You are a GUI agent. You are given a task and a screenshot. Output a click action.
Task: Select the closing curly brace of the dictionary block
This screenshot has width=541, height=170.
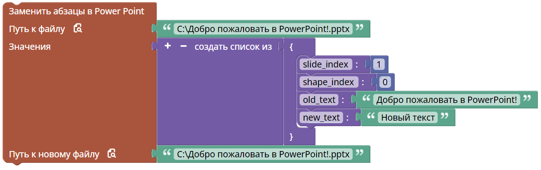[x=291, y=136]
